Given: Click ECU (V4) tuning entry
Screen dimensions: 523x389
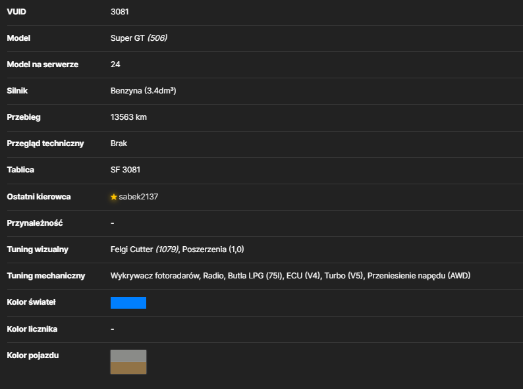Looking at the screenshot, I should [x=304, y=276].
